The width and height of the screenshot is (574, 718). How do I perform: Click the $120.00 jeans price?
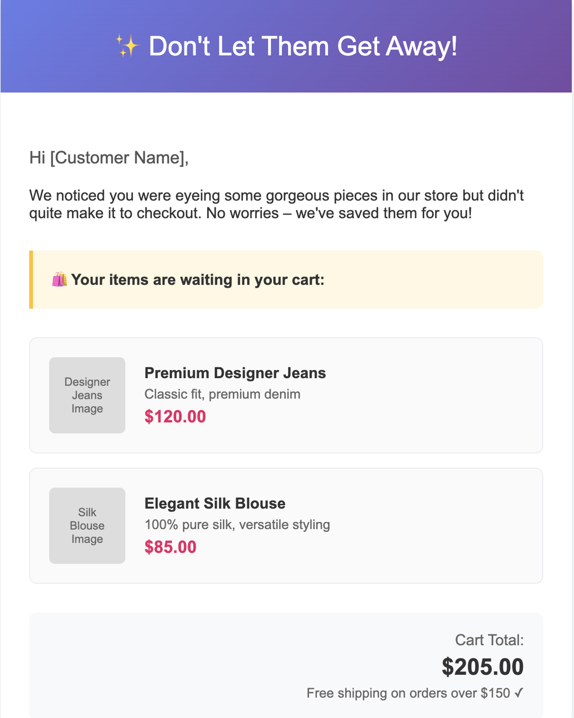(x=175, y=417)
